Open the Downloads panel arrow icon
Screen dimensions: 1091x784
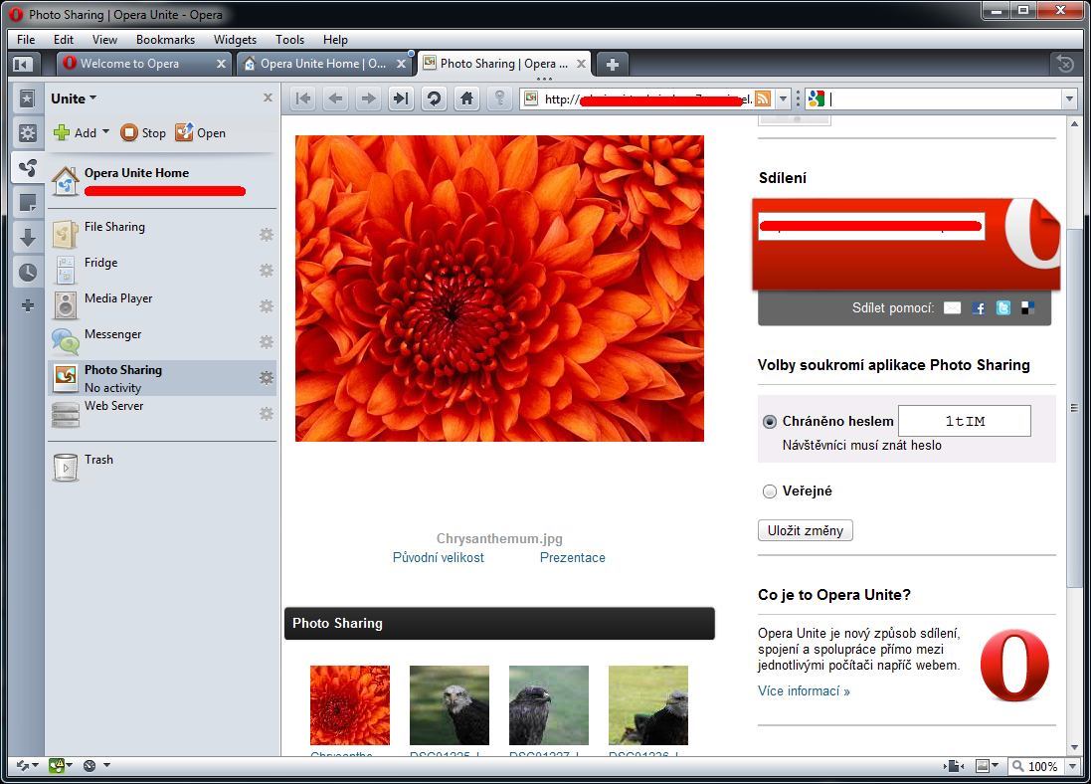27,238
